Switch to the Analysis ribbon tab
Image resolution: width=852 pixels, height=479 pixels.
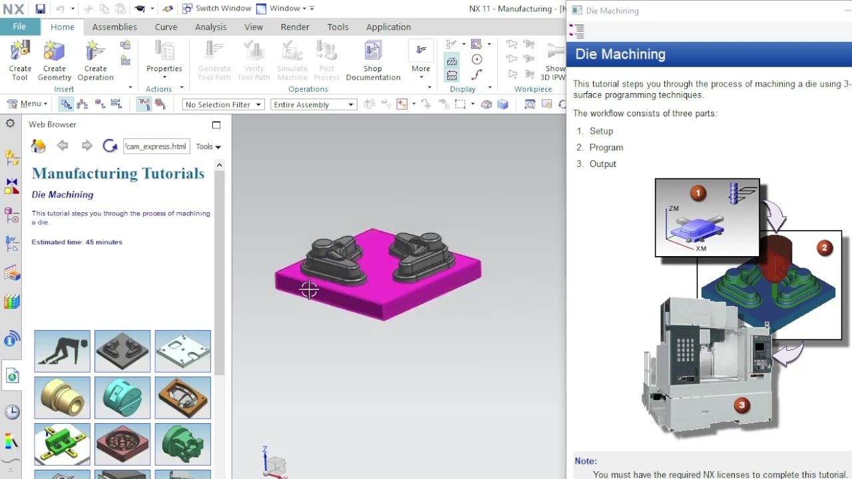(211, 27)
